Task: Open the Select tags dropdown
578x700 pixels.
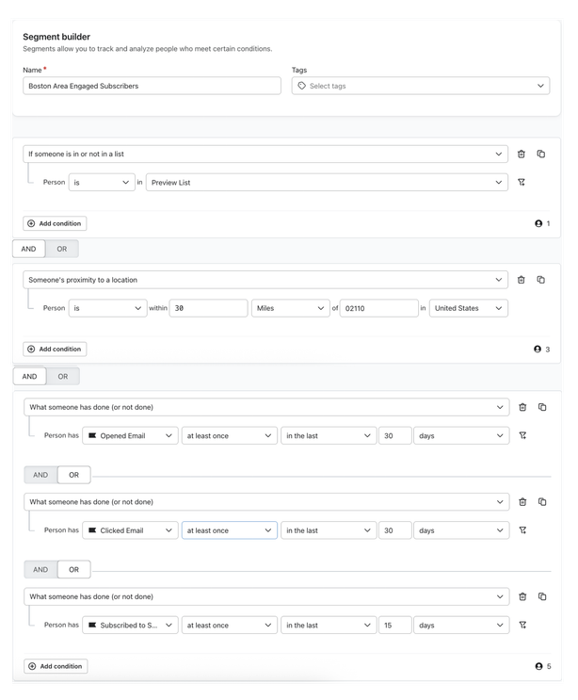Action: 421,86
